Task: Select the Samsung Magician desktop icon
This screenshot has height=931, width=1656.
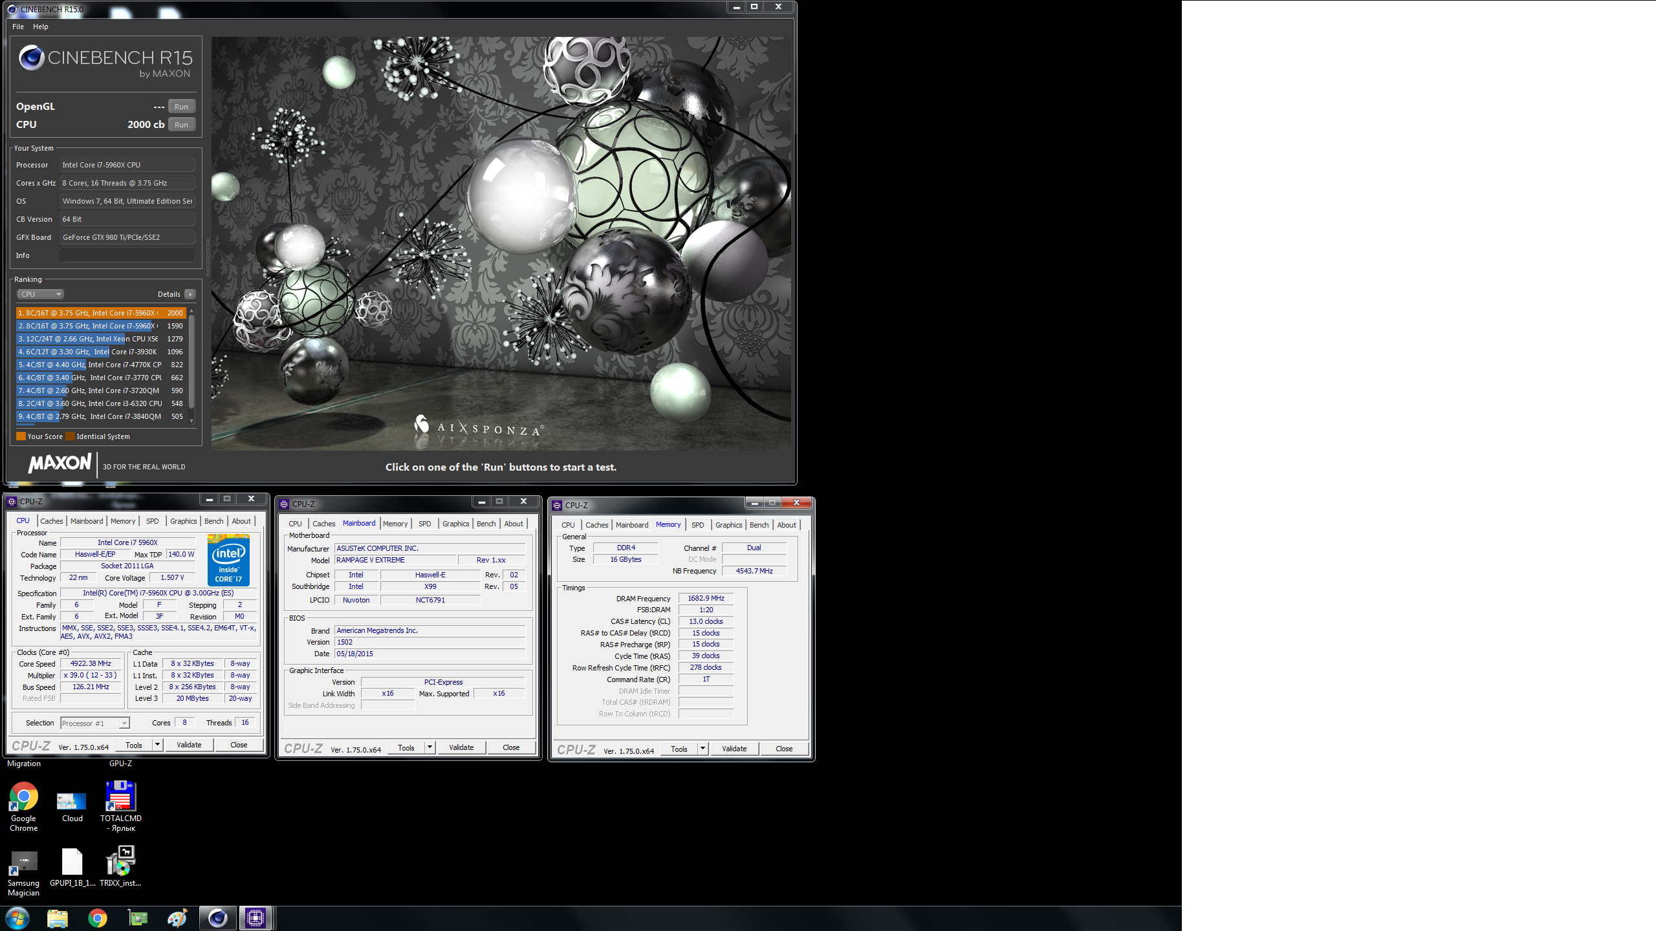Action: click(x=24, y=873)
